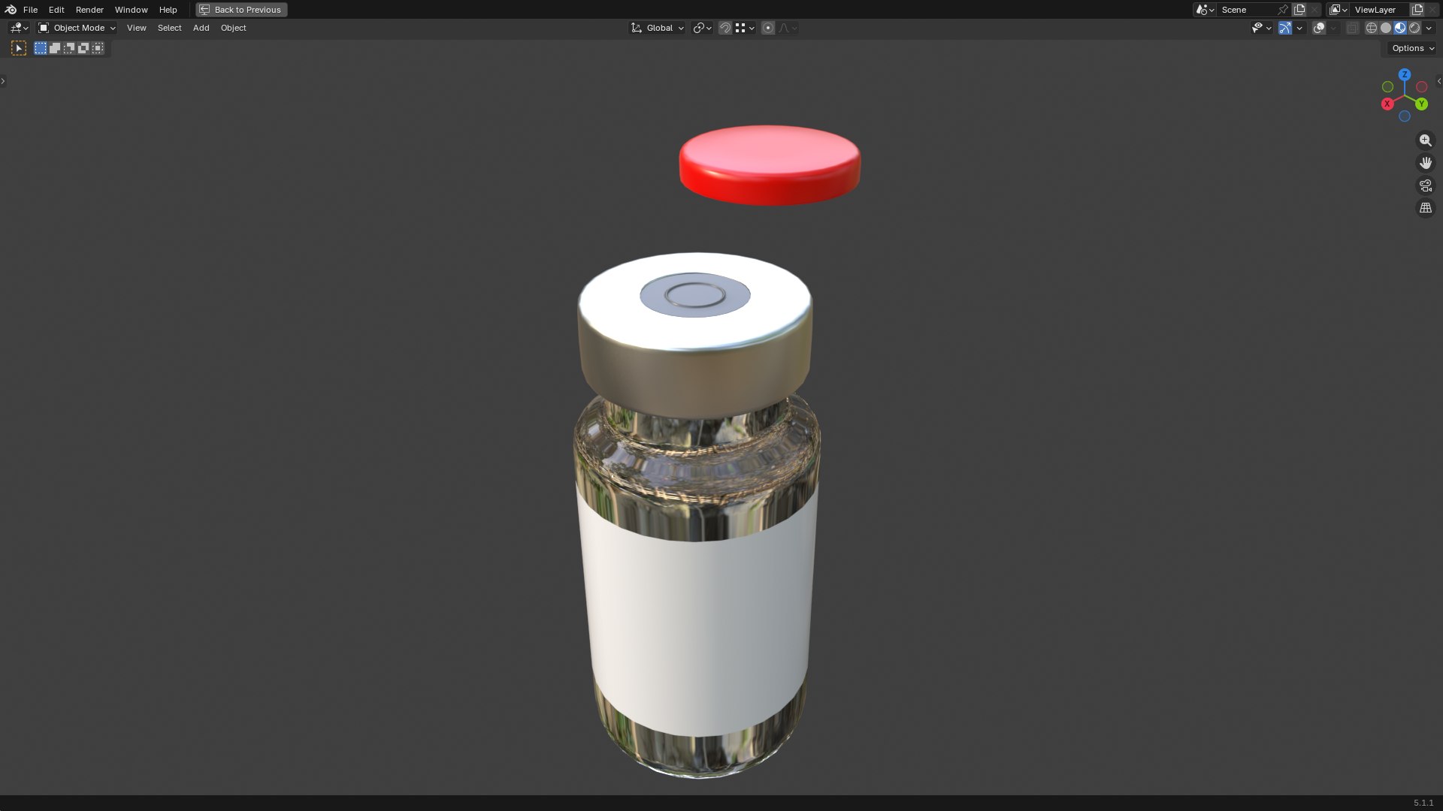Choose the Invert selection mode icon
This screenshot has width=1443, height=811.
(x=83, y=48)
